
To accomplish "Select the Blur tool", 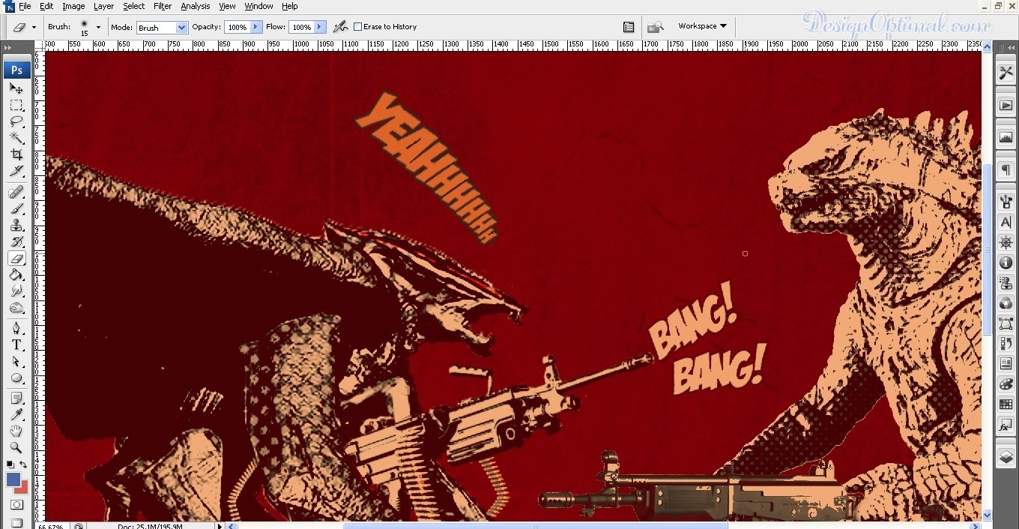I will coord(16,291).
